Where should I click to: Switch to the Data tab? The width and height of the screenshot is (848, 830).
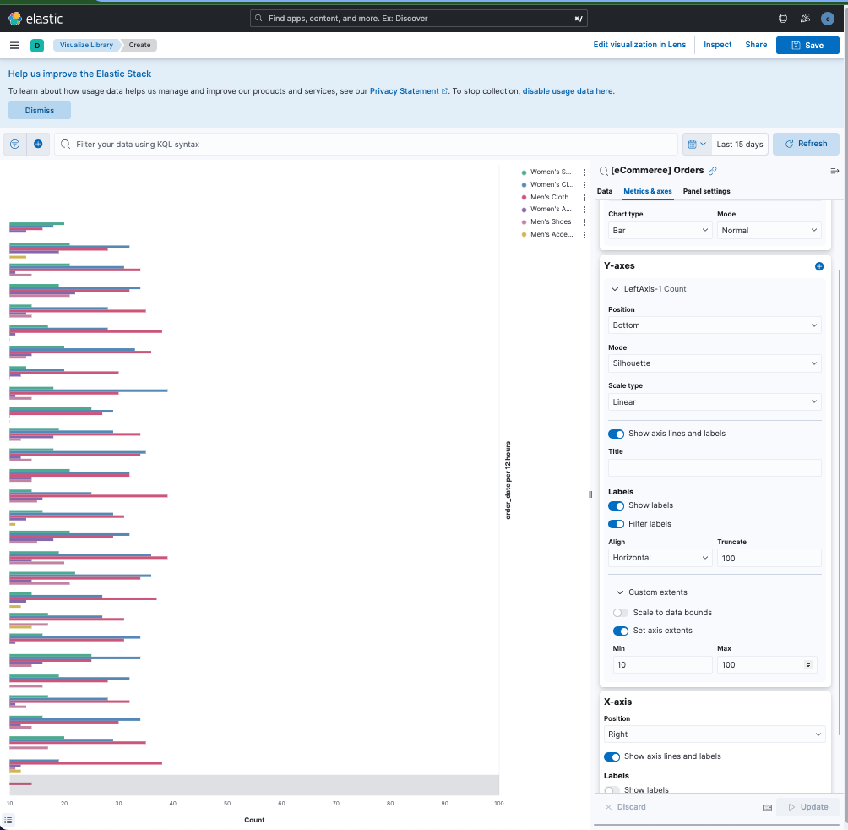(604, 191)
